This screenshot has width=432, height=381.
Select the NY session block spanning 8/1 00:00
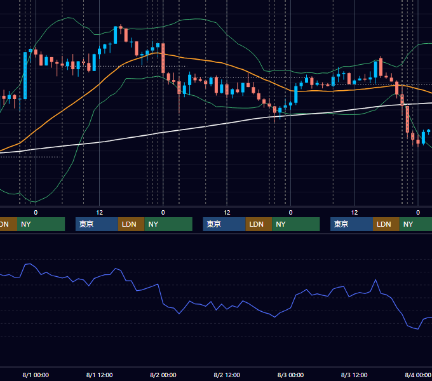41,224
